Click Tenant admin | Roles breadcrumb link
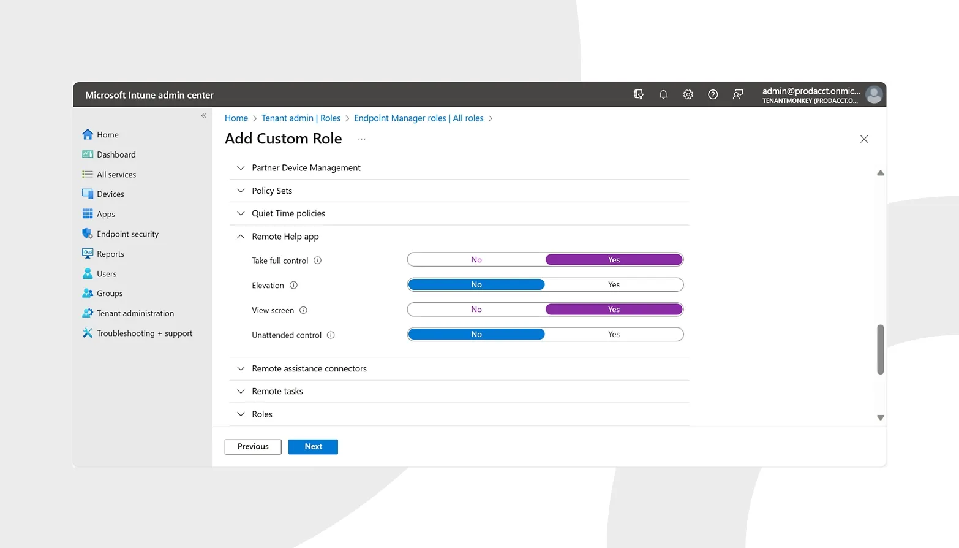This screenshot has width=959, height=548. (x=301, y=118)
